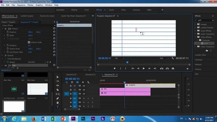Toggle Position animation stopwatch

tap(7, 32)
